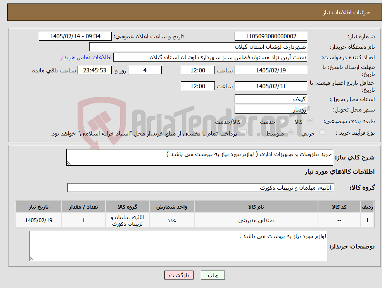Click delivery city field رودبار
This screenshot has height=288, width=382.
[271, 110]
